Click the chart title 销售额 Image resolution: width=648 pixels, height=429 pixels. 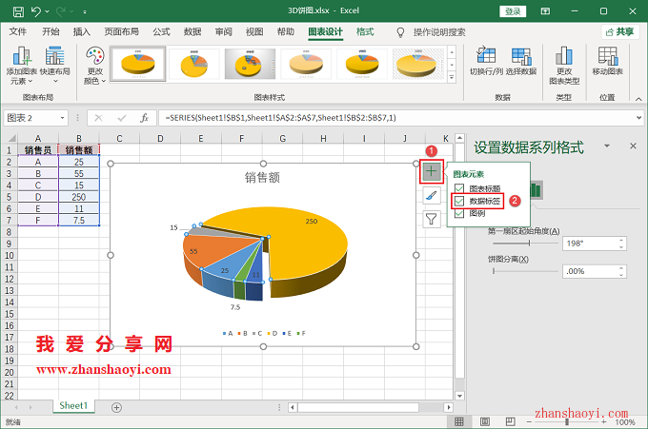[x=262, y=178]
